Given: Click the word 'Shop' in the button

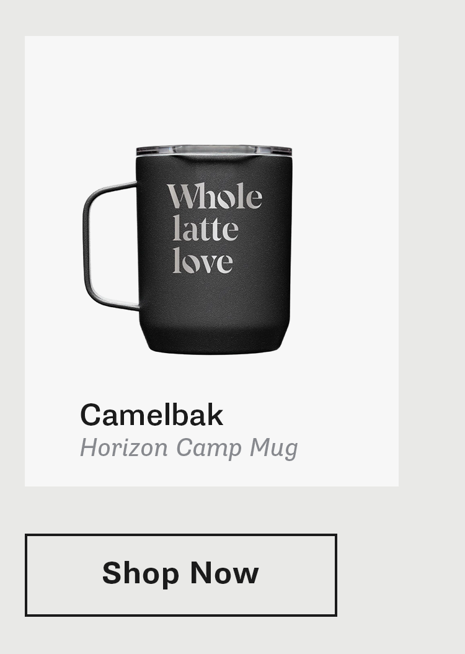Looking at the screenshot, I should coord(141,575).
